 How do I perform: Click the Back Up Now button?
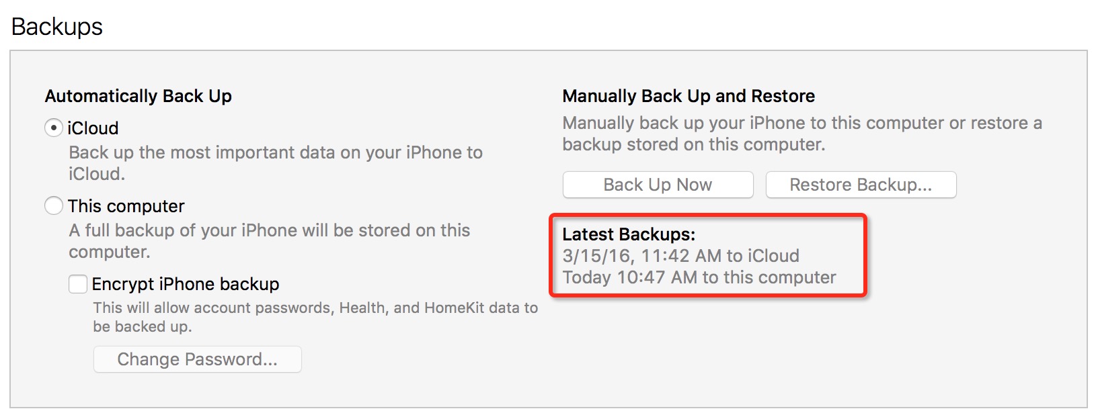pyautogui.click(x=658, y=185)
